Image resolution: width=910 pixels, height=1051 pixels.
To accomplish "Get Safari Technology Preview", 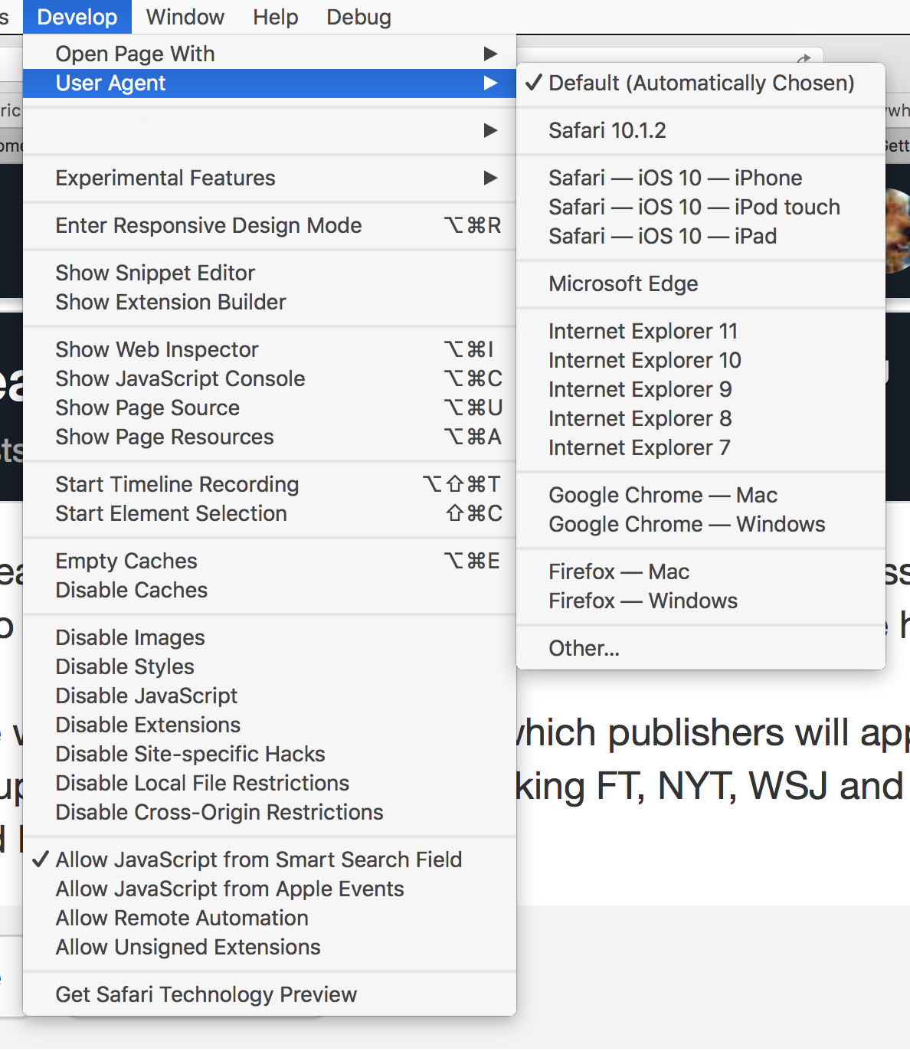I will [206, 994].
